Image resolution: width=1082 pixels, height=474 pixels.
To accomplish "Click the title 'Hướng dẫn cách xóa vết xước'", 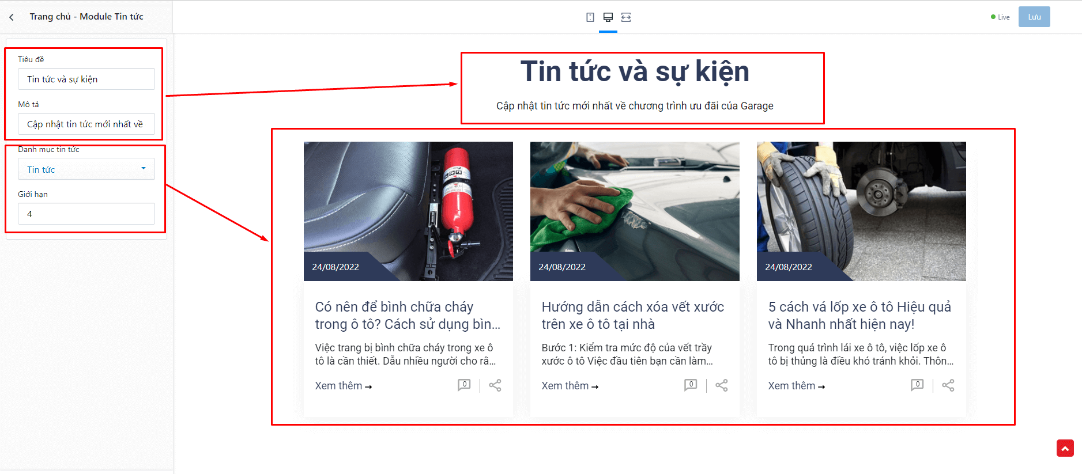I will [x=633, y=316].
